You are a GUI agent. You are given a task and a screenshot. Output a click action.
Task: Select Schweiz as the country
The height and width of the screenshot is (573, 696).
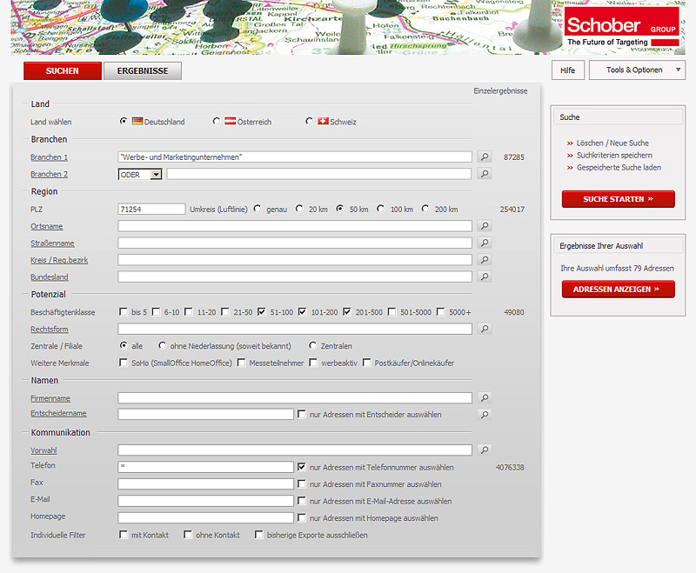[x=310, y=121]
